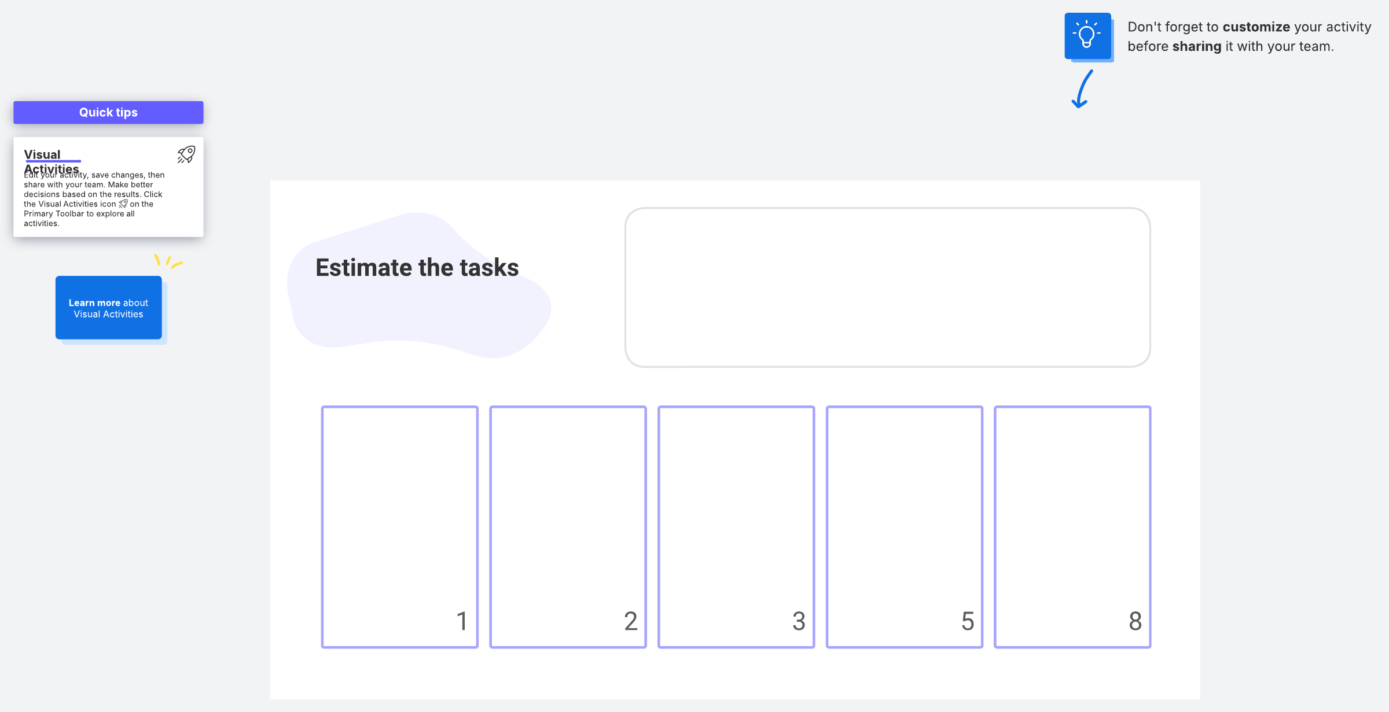Click the small inline rocket icon in the tip text

pyautogui.click(x=123, y=204)
